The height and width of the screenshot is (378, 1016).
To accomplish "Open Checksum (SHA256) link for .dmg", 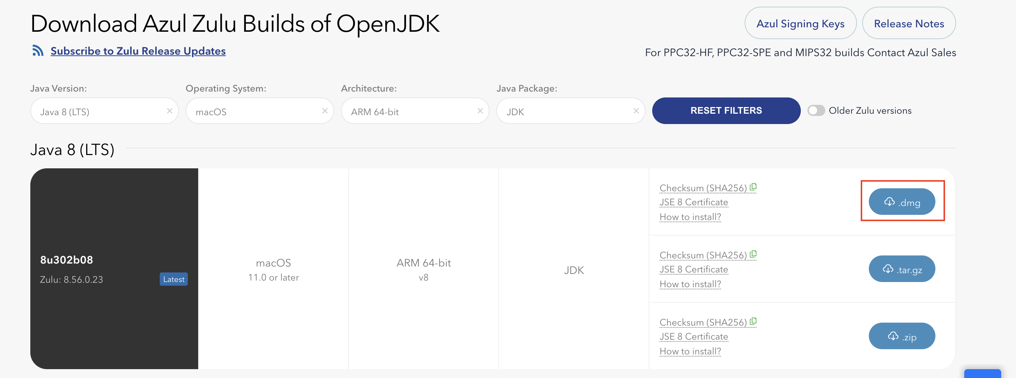I will coord(703,188).
